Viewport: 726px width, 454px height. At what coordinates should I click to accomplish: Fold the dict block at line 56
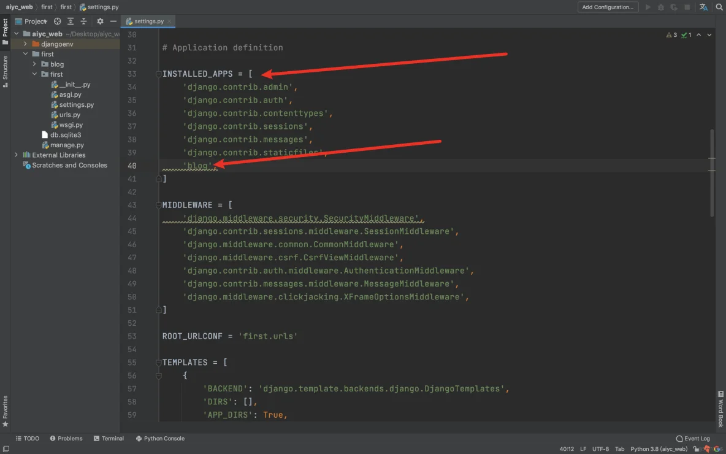[x=158, y=375]
